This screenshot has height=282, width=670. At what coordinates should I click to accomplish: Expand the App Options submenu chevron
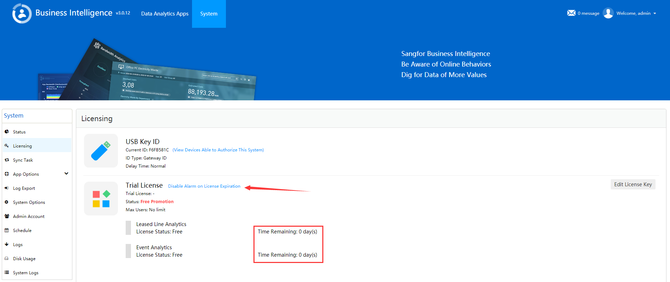(x=66, y=174)
